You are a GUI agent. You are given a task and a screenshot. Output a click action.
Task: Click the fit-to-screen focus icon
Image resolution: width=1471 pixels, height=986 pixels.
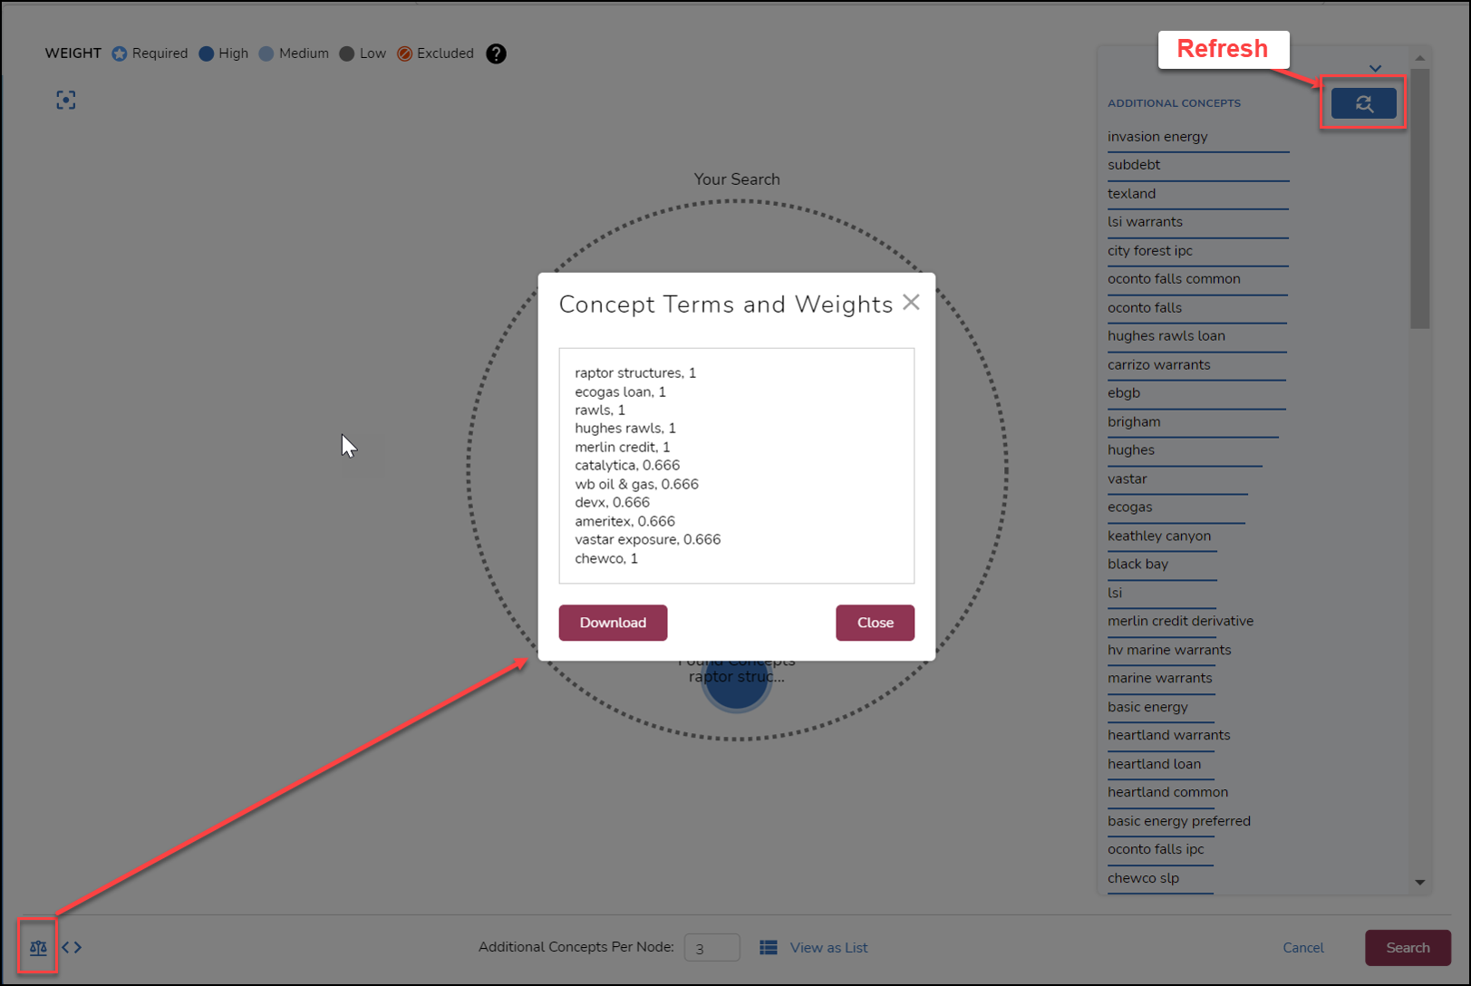(x=66, y=100)
